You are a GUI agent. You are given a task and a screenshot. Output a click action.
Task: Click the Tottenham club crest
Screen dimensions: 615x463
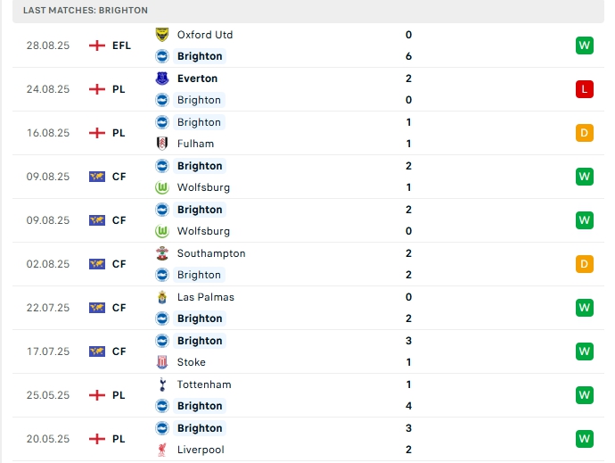point(162,384)
